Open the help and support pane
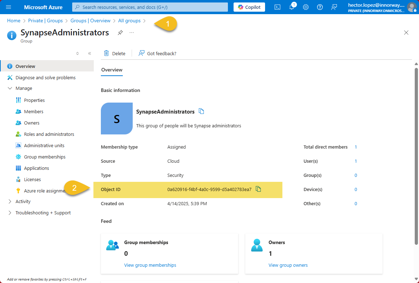This screenshot has width=419, height=283. 320,7
